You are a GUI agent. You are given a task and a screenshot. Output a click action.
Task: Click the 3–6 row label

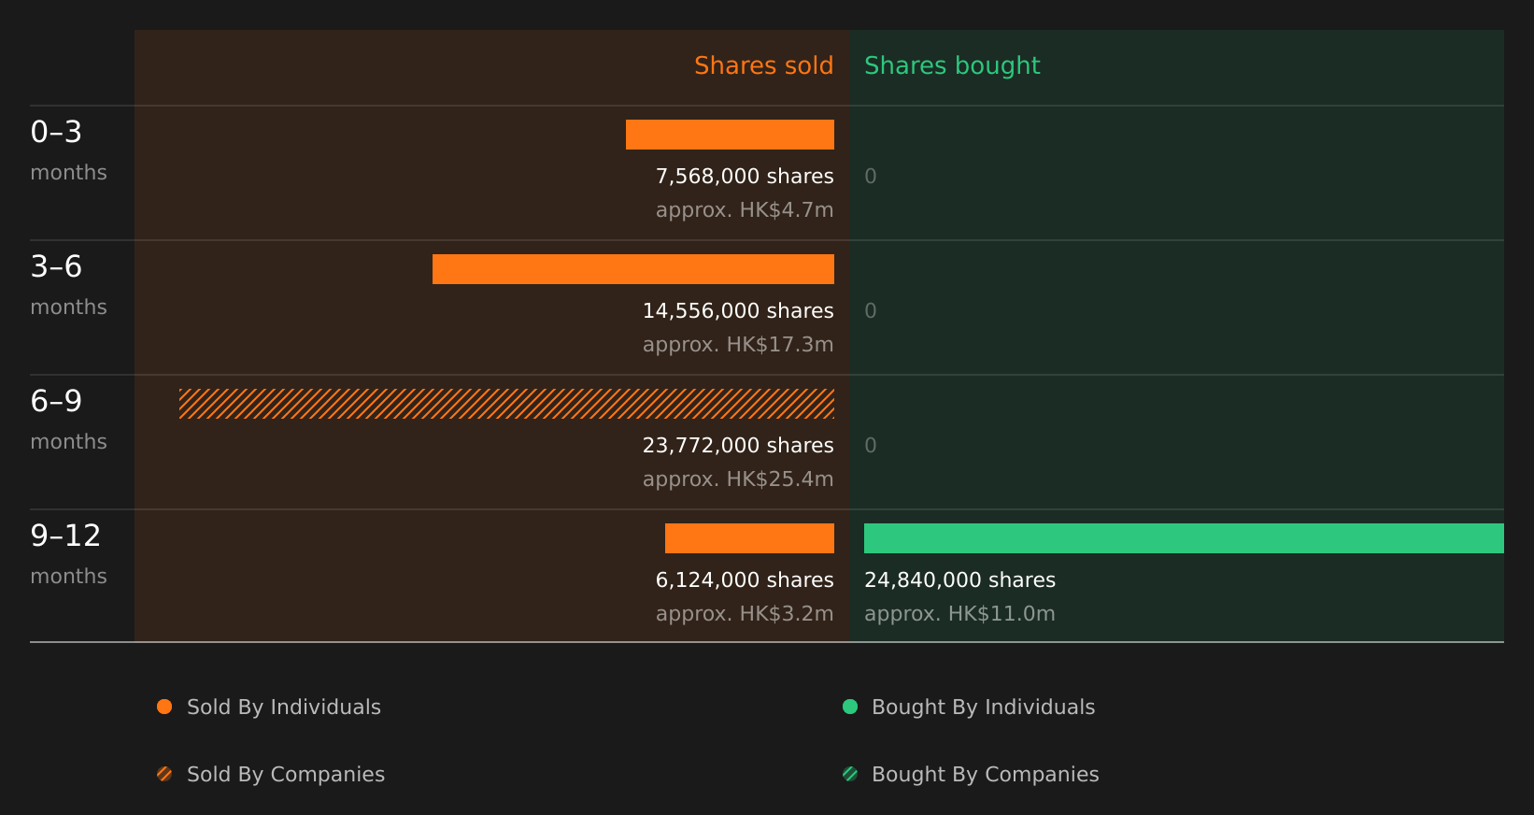point(56,266)
